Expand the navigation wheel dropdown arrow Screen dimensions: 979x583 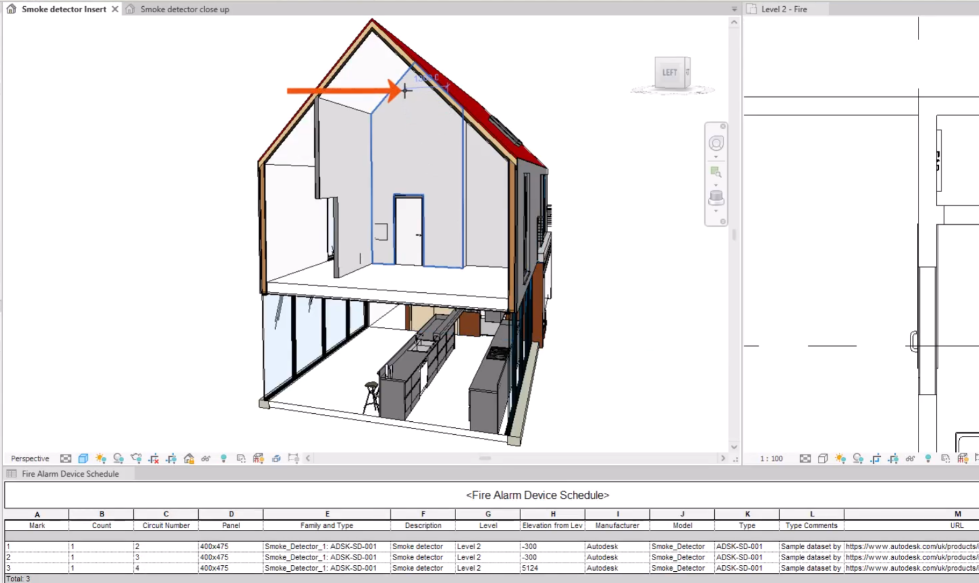tap(715, 157)
